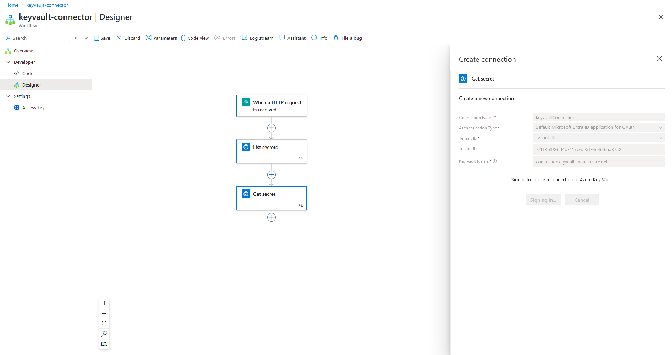Open the Parameters panel
Screen dimensions: 672x355
pos(161,38)
